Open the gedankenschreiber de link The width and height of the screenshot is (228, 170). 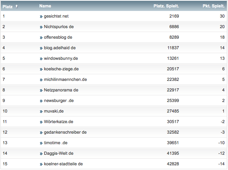tap(65, 132)
